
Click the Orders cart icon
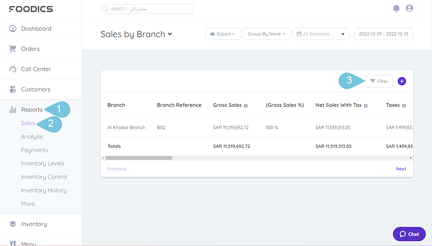point(13,49)
